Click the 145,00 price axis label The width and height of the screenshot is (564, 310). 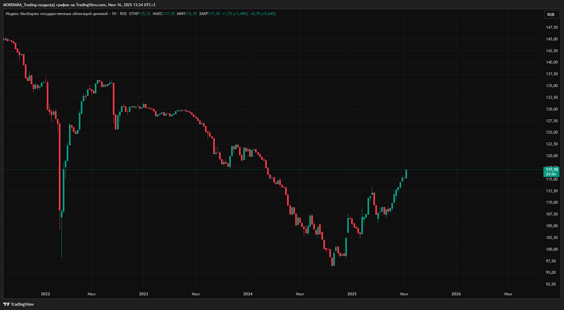(x=552, y=39)
